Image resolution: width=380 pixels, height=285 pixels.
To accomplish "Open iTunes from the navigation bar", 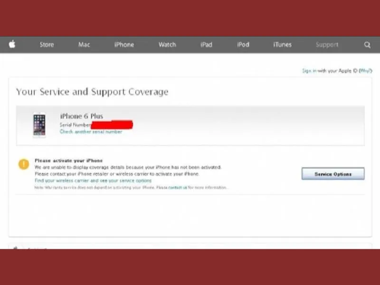I will pyautogui.click(x=282, y=45).
